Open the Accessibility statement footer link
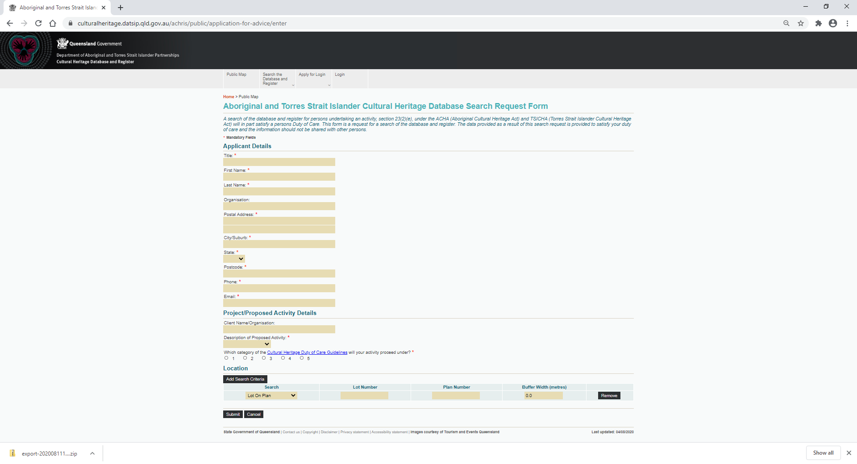The width and height of the screenshot is (857, 464). click(389, 432)
